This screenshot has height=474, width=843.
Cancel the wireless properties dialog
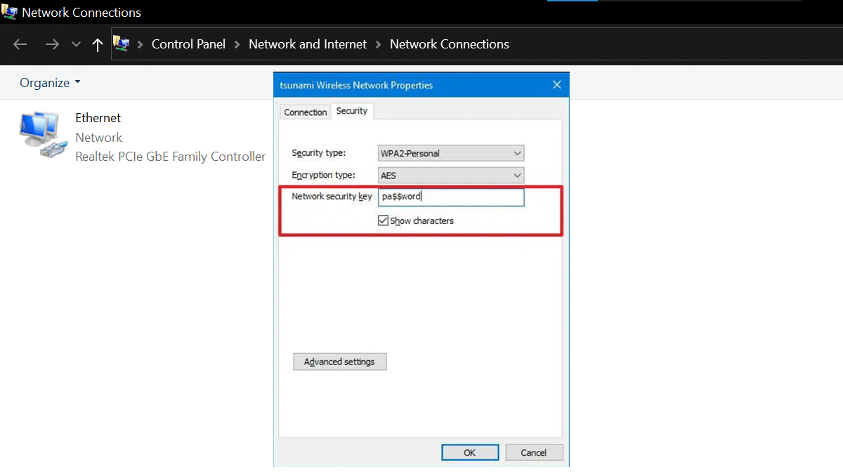coord(535,453)
